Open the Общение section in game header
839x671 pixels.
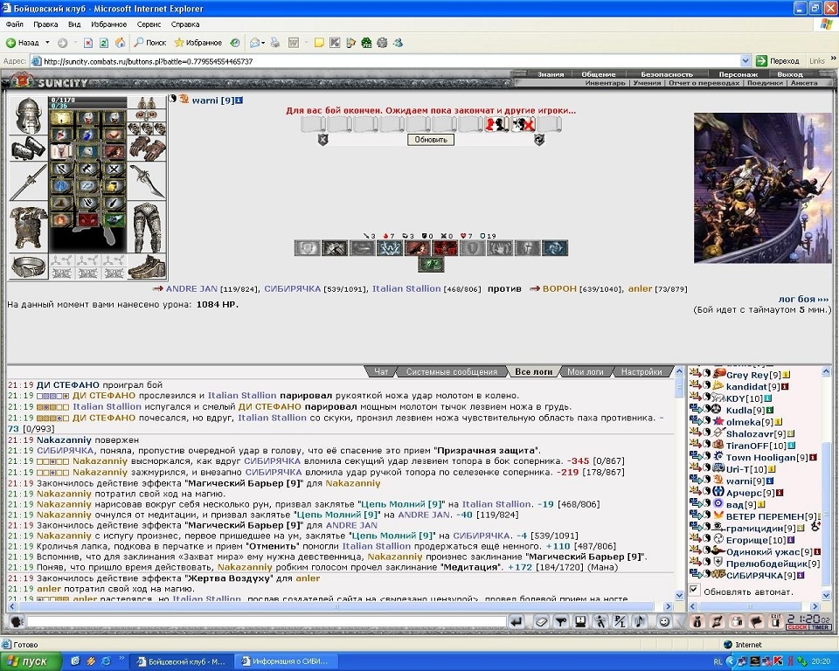point(598,74)
